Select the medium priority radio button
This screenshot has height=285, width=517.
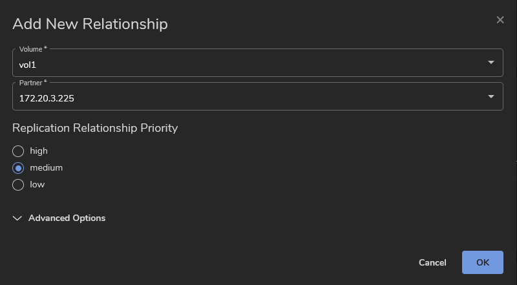click(x=18, y=168)
